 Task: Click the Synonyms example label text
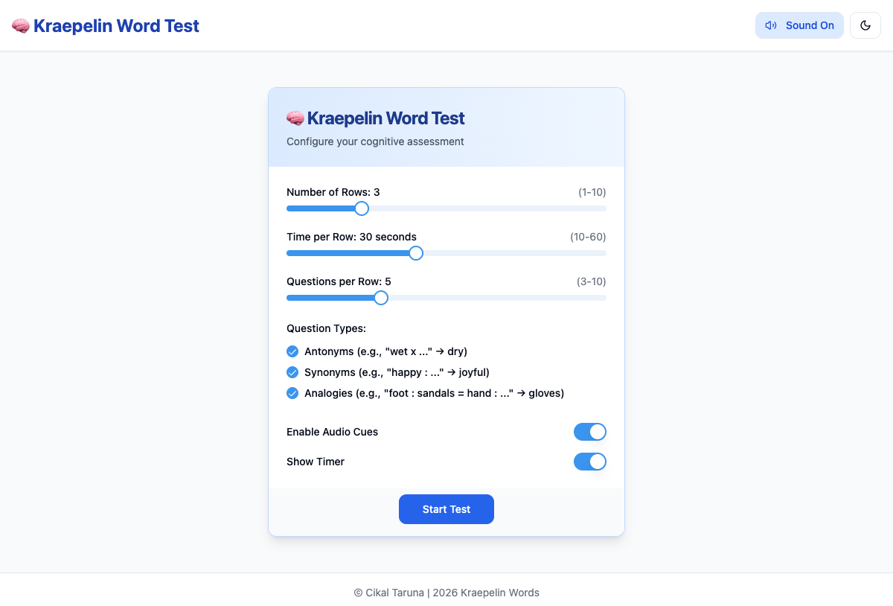click(397, 372)
